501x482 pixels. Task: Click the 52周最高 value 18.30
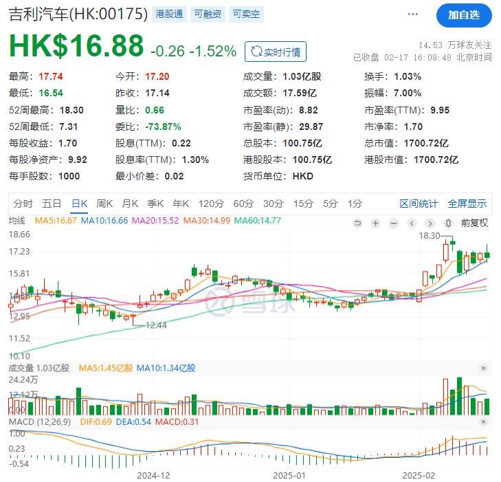72,111
